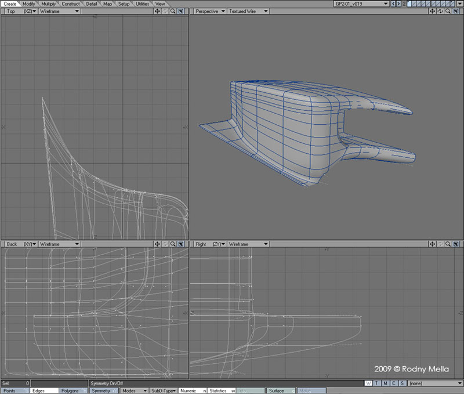Image resolution: width=464 pixels, height=394 pixels.
Task: Switch to the Construct tab
Action: (x=71, y=3)
